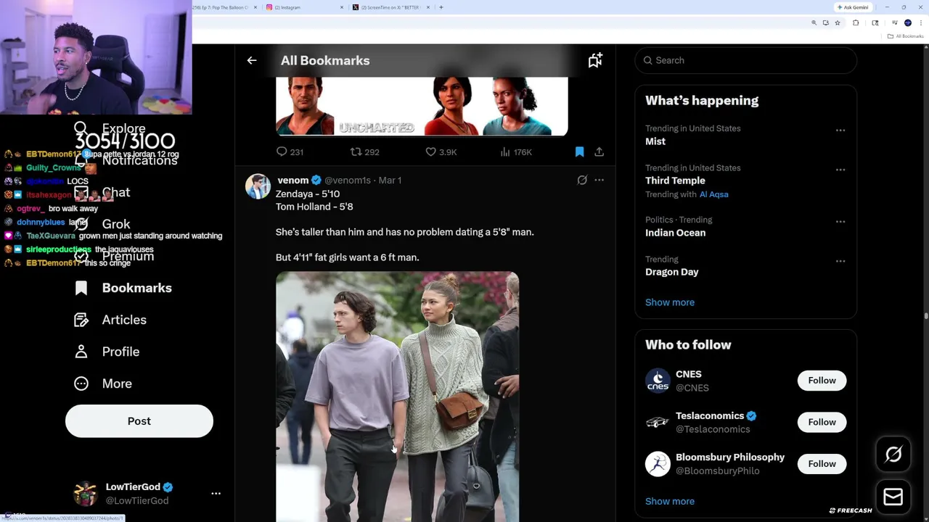Open the Articles sidebar item
This screenshot has width=929, height=522.
(x=110, y=320)
